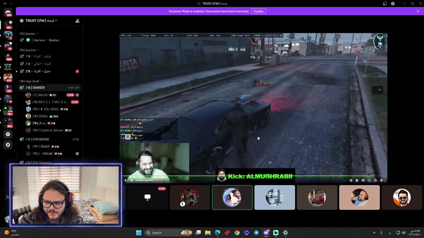Play the stream video
424x238 pixels.
point(126,180)
